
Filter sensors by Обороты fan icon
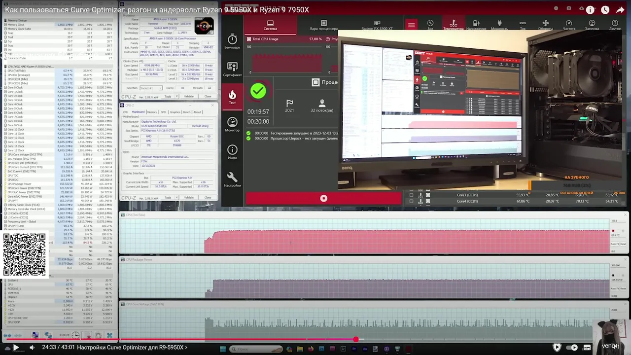tap(545, 25)
